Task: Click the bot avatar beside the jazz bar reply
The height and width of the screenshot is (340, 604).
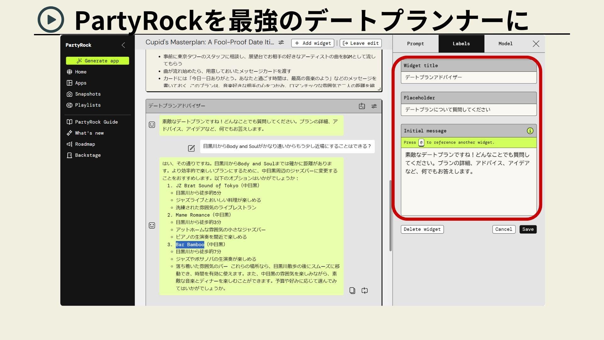Action: [152, 225]
